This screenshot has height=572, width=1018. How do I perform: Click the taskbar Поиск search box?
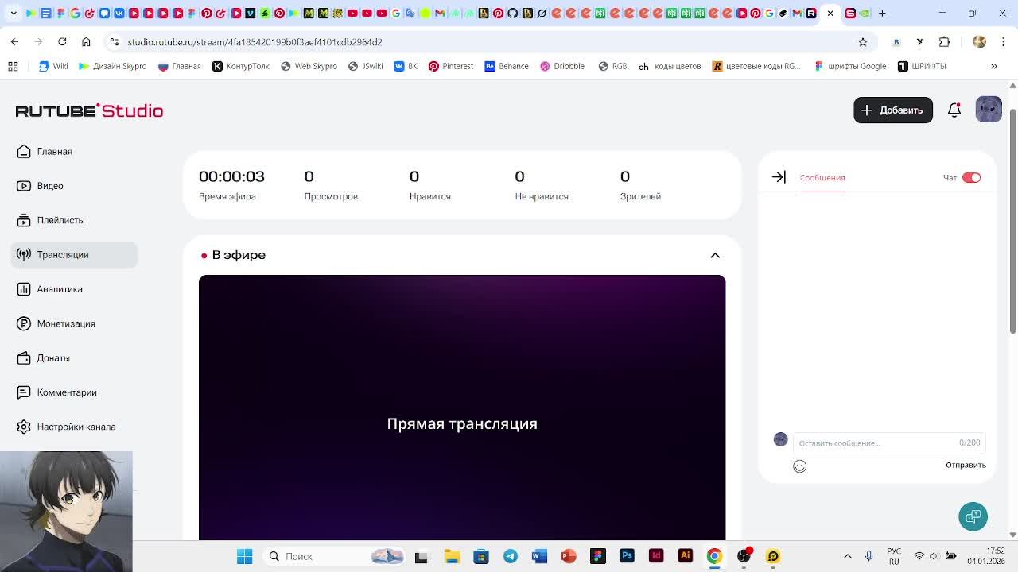tap(335, 556)
